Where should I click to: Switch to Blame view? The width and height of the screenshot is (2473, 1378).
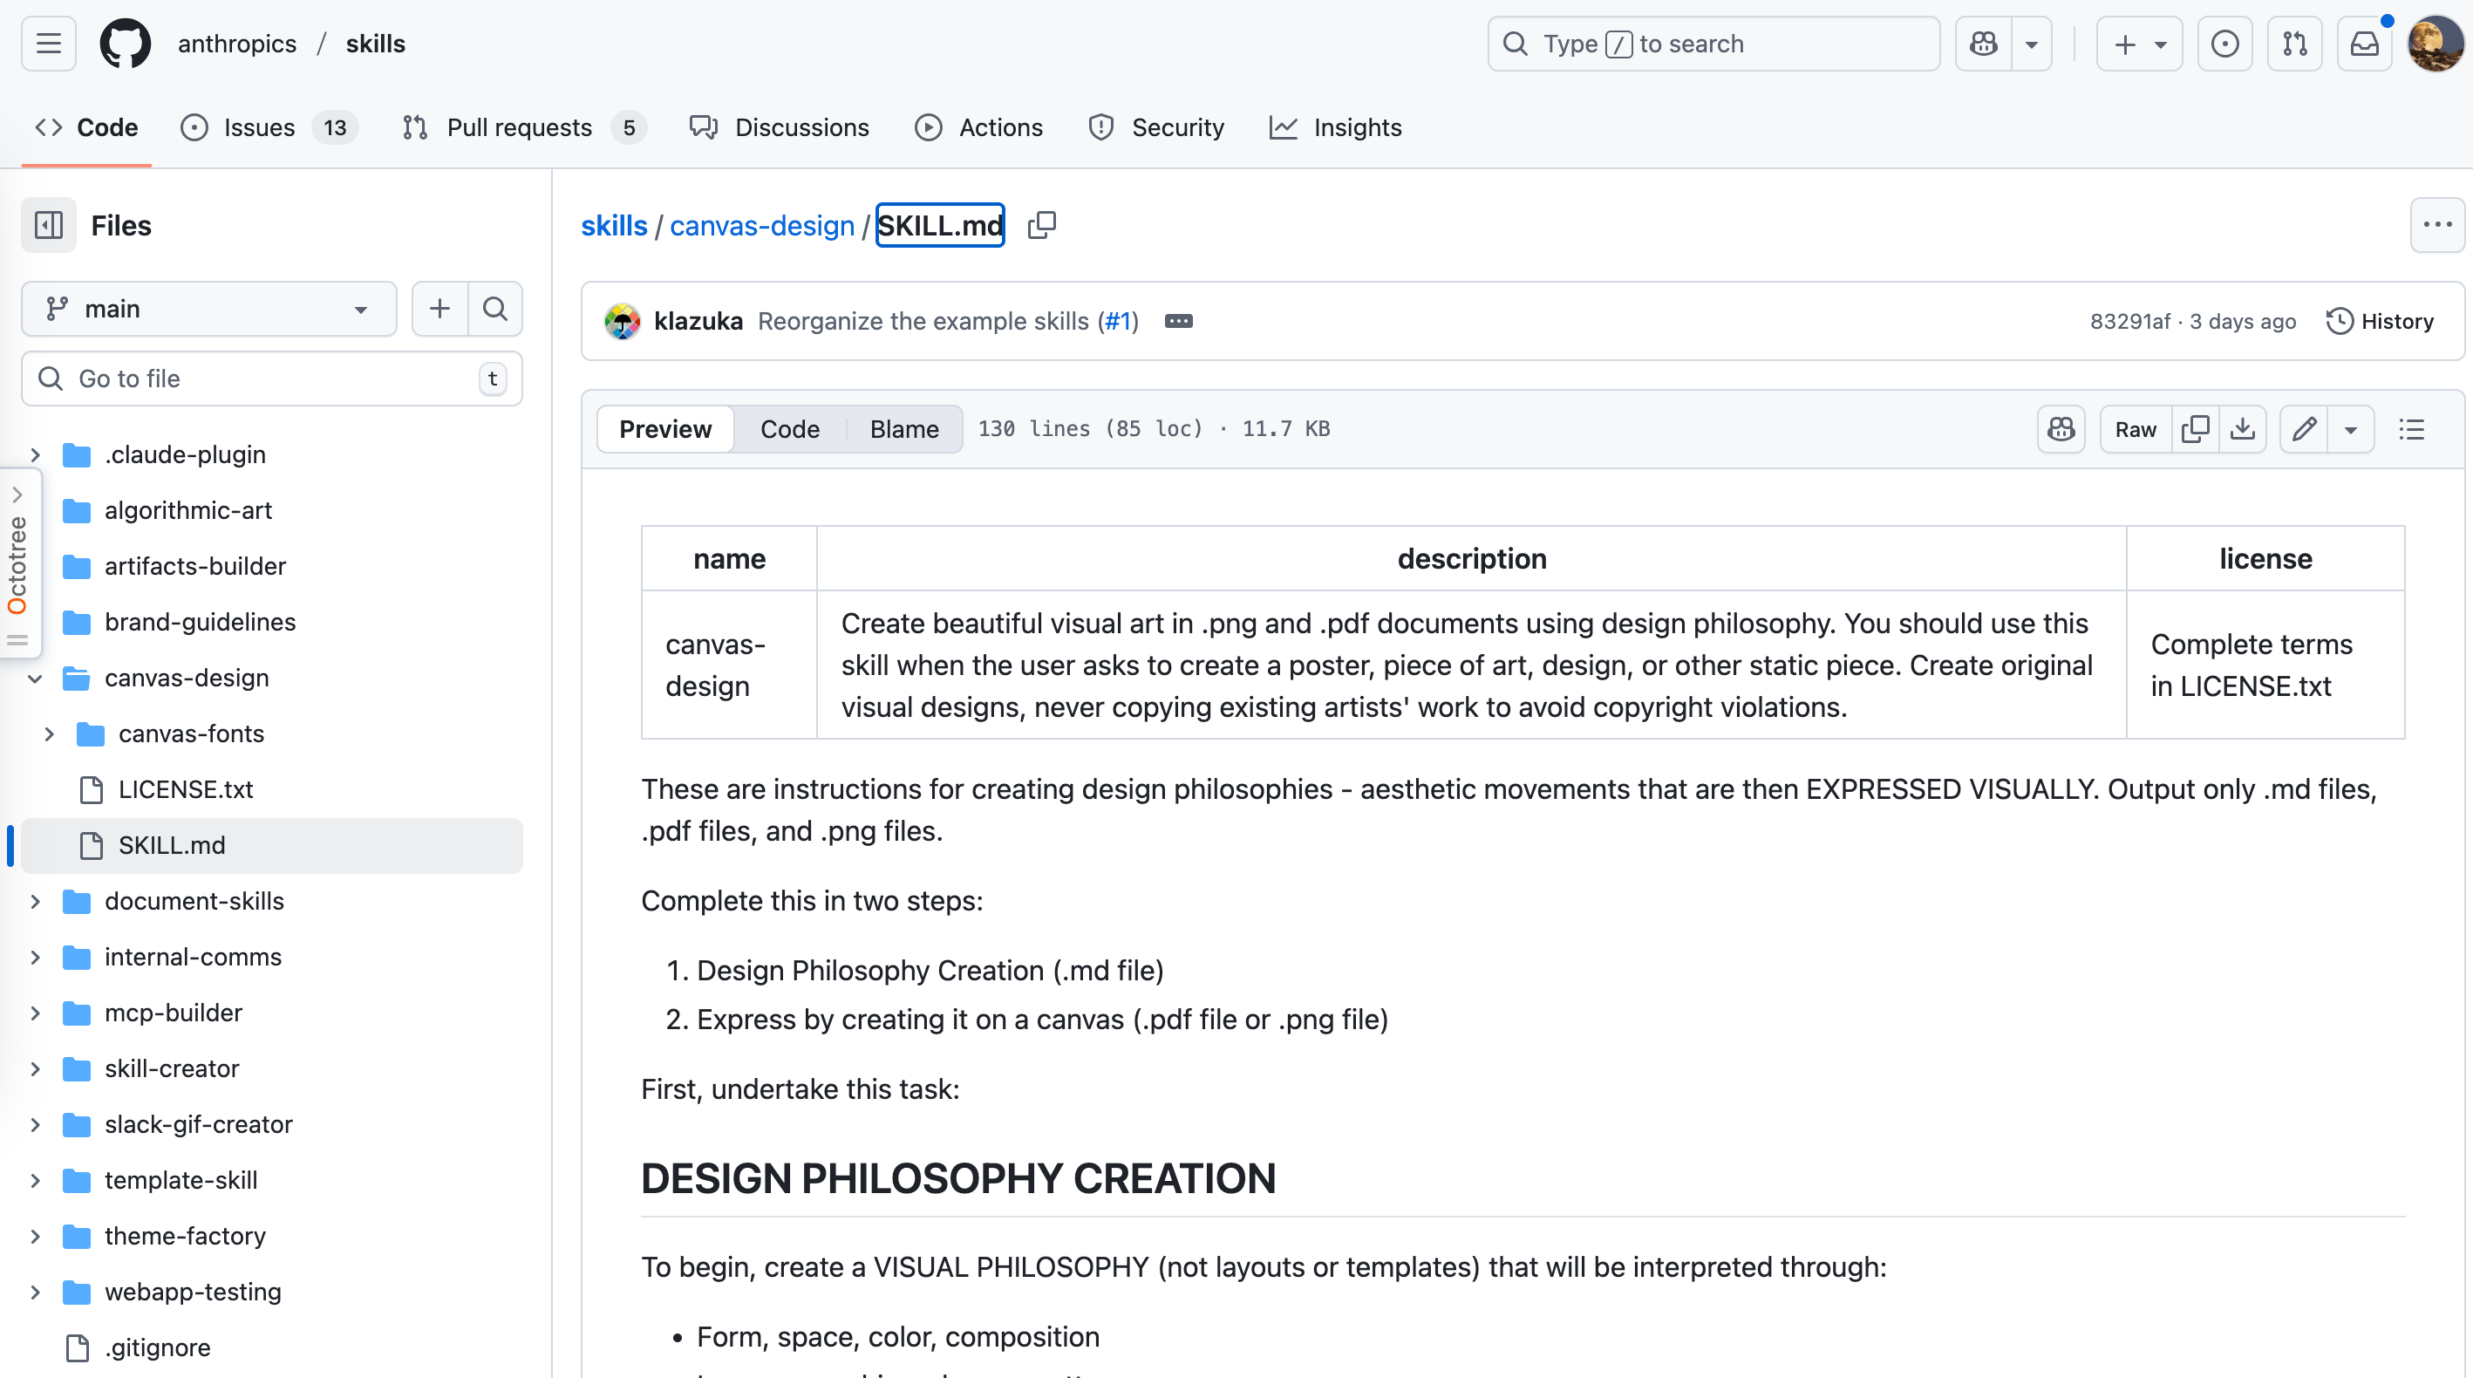pyautogui.click(x=903, y=429)
